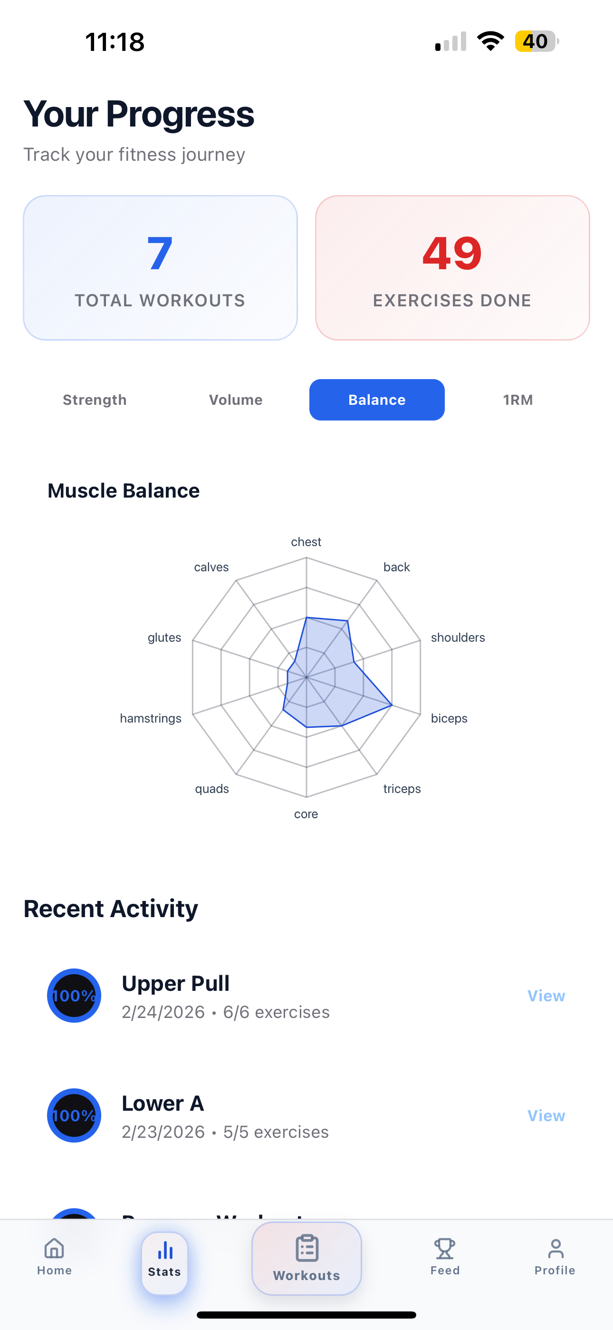Click the biceps label on the radar chart
This screenshot has width=613, height=1330.
(449, 718)
